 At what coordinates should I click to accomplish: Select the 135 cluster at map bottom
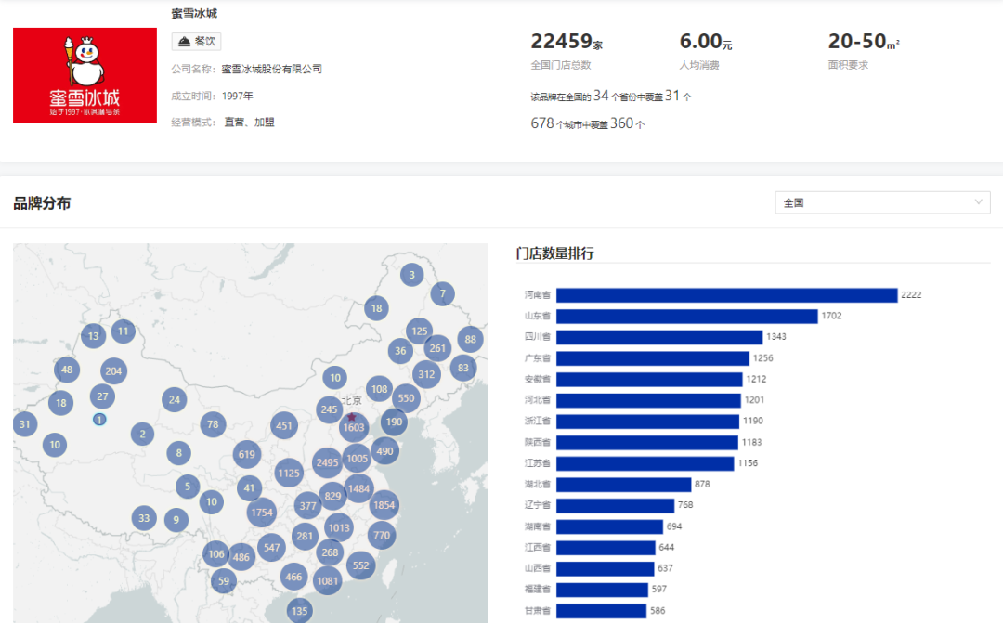[x=299, y=610]
